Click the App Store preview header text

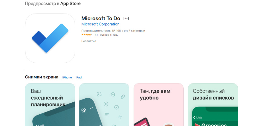[x=53, y=4]
